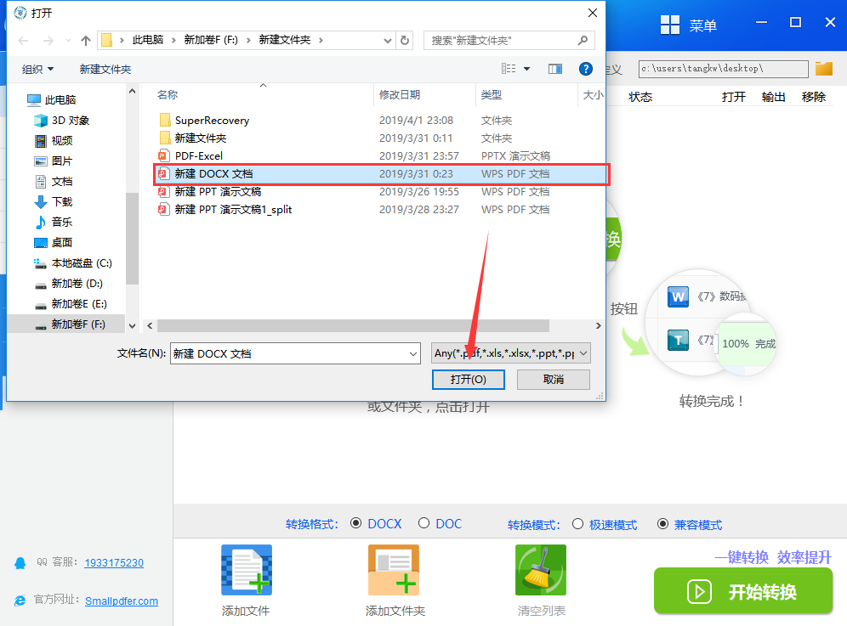Click the Open (打开(O)) button
Viewport: 847px width, 626px height.
(469, 380)
